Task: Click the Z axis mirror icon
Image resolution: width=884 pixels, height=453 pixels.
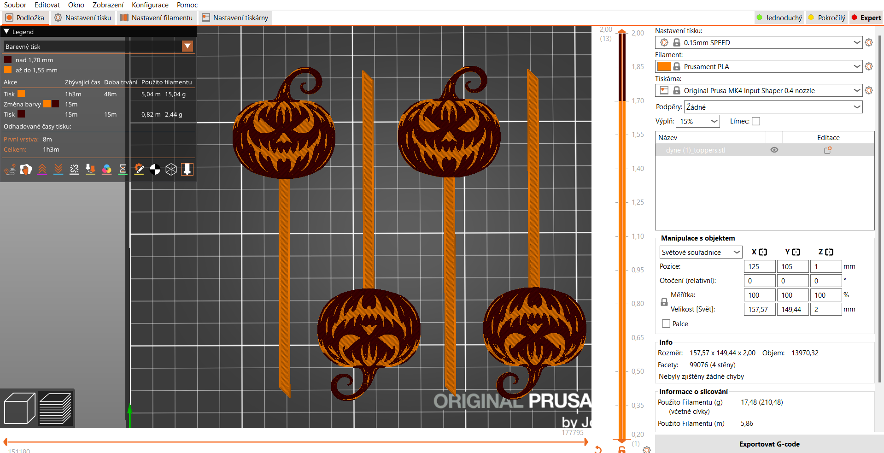Action: click(829, 252)
